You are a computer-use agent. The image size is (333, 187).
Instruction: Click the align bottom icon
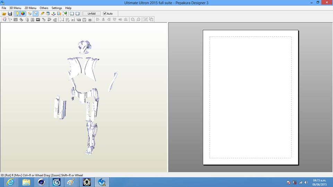(126, 19)
